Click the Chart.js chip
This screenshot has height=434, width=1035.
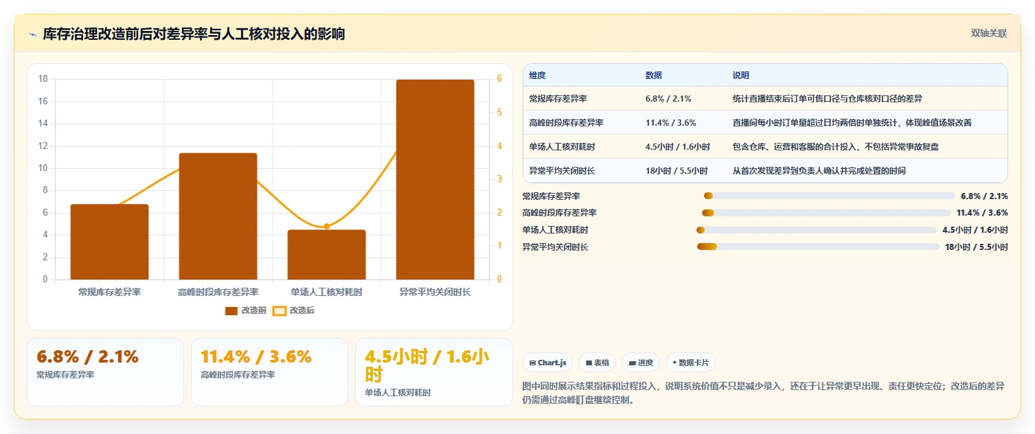point(547,363)
